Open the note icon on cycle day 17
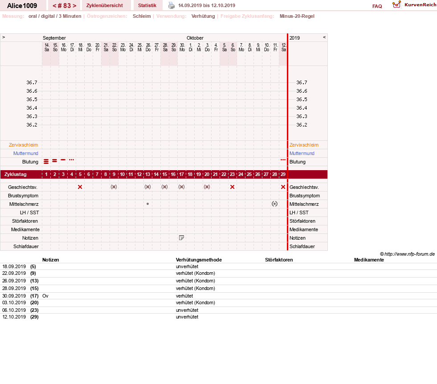This screenshot has width=437, height=384. pyautogui.click(x=181, y=238)
